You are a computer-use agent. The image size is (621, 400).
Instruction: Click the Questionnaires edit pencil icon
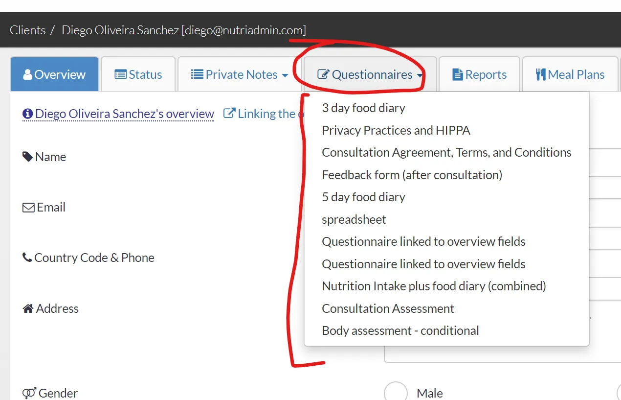tap(323, 75)
